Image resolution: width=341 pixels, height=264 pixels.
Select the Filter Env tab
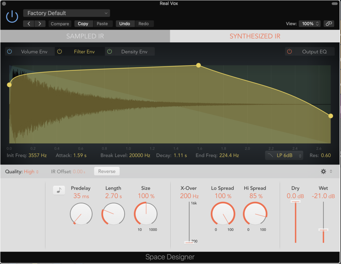click(84, 52)
